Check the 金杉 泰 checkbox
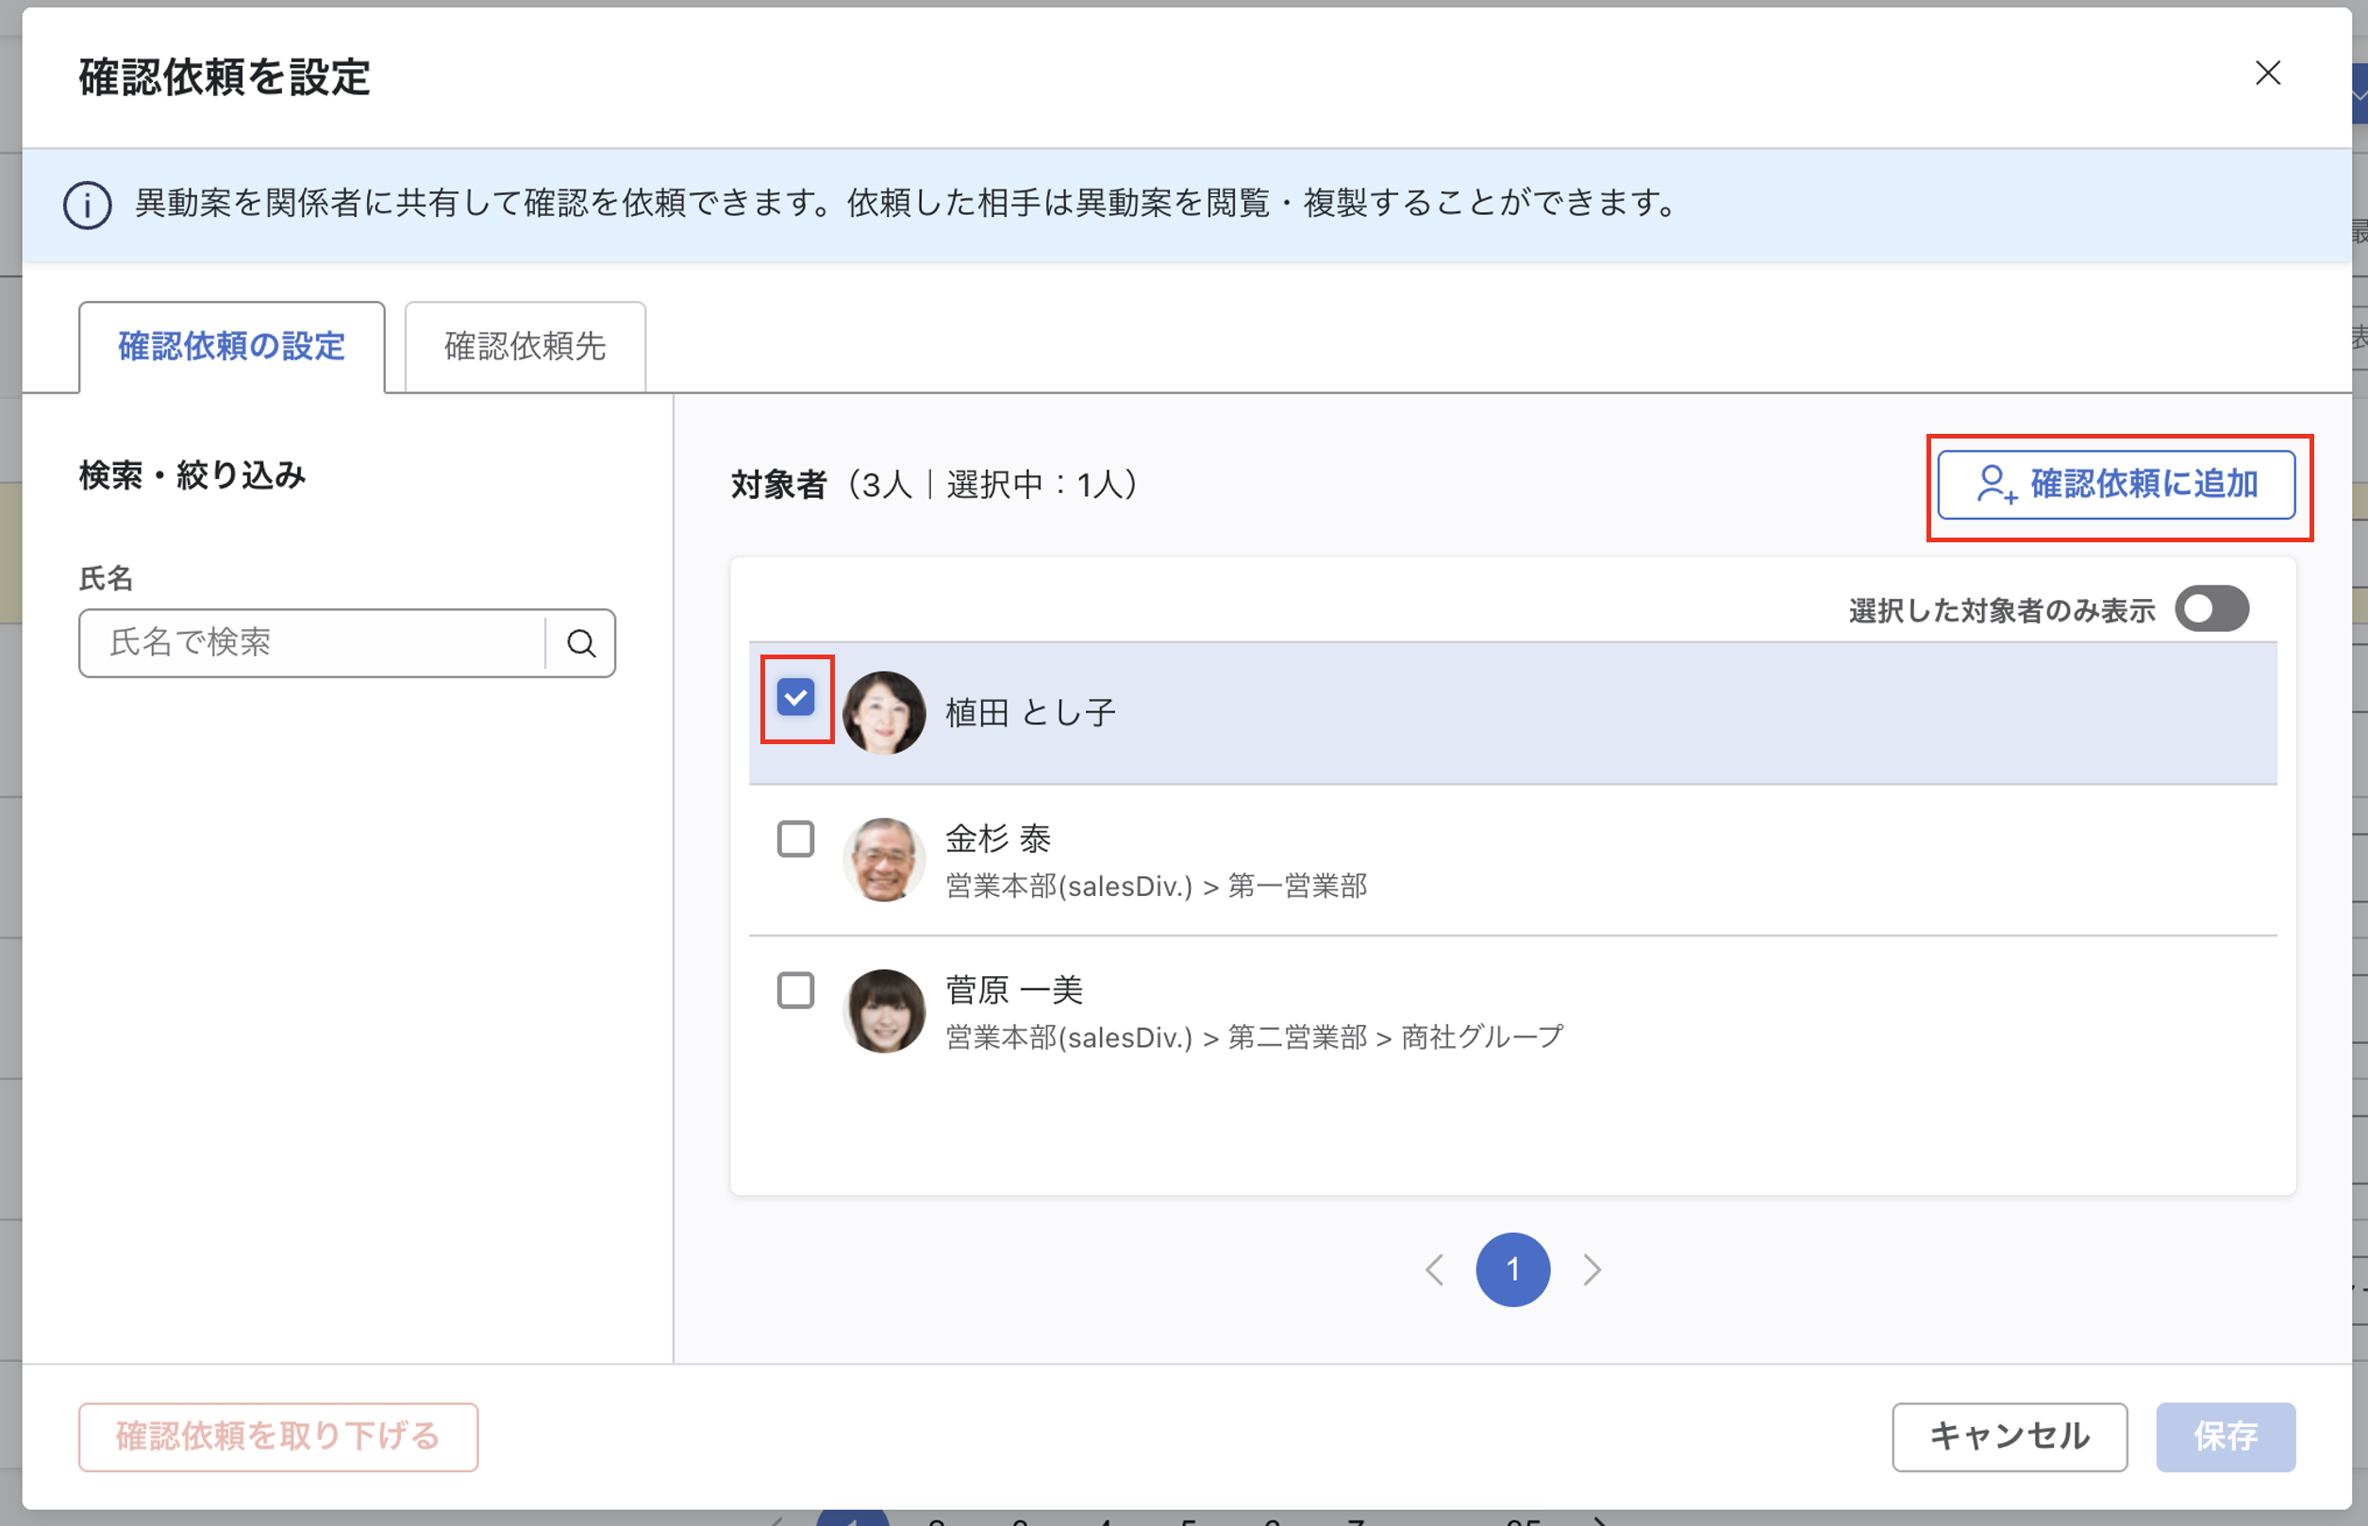Image resolution: width=2368 pixels, height=1526 pixels. pos(795,839)
